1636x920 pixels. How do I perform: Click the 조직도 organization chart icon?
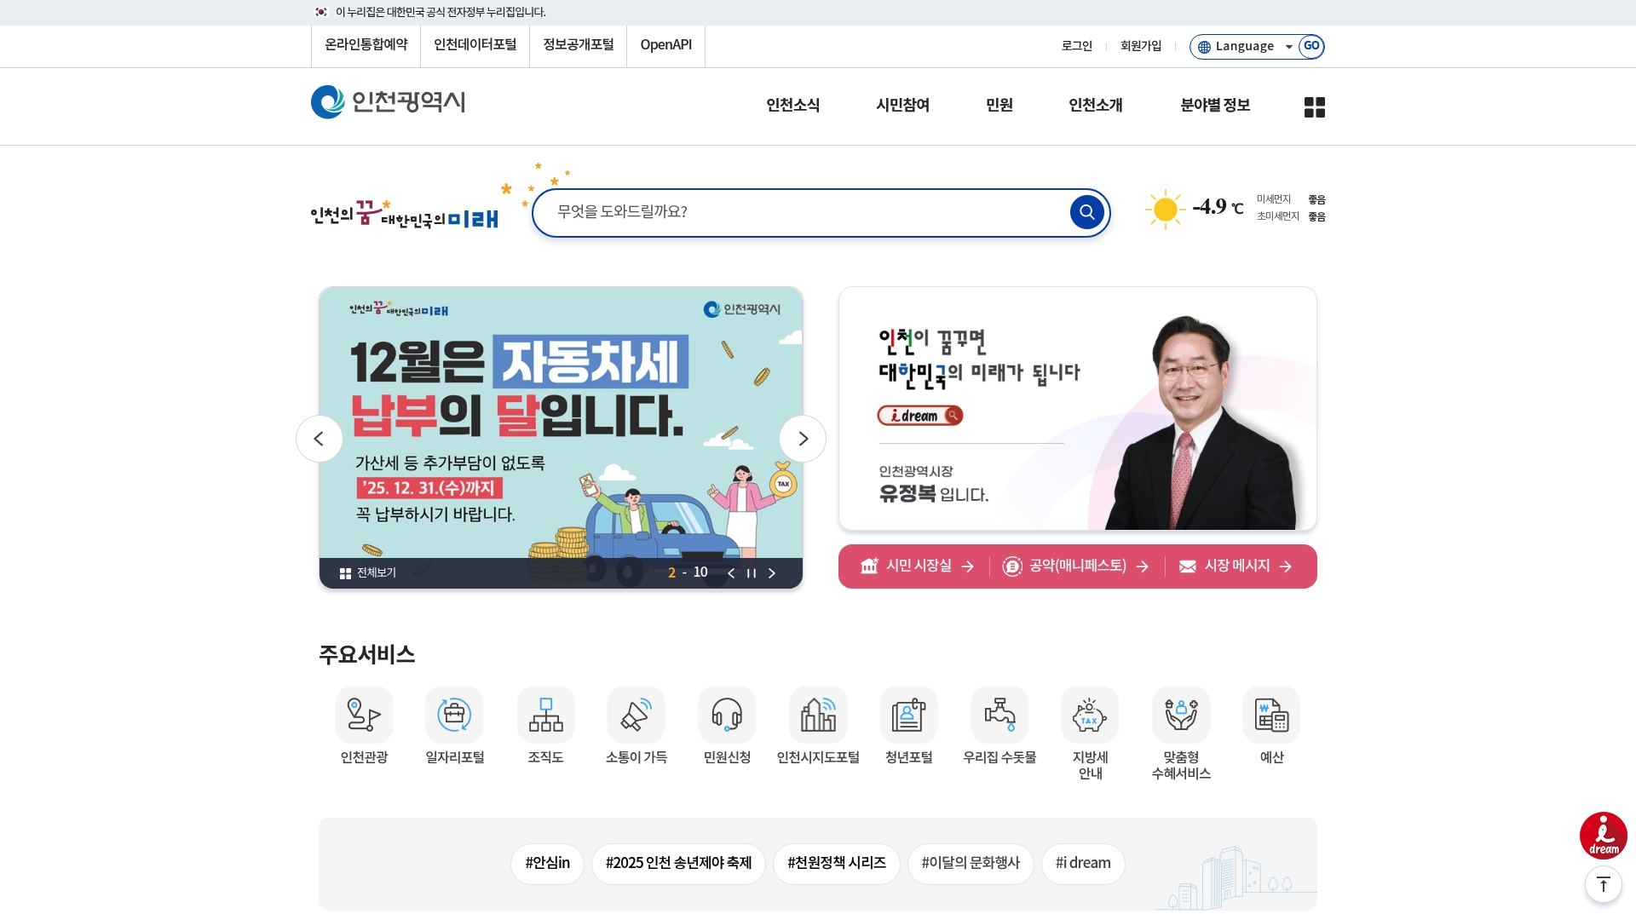(545, 716)
